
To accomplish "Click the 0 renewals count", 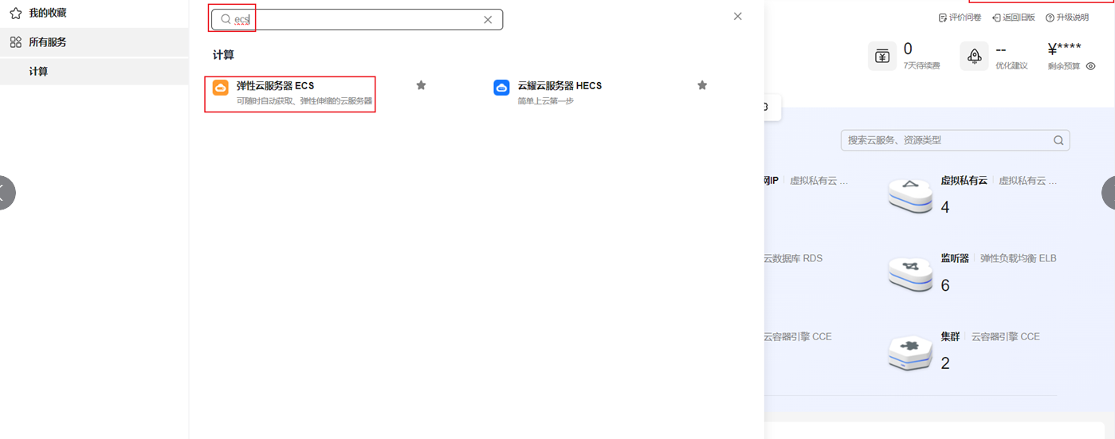I will 908,49.
